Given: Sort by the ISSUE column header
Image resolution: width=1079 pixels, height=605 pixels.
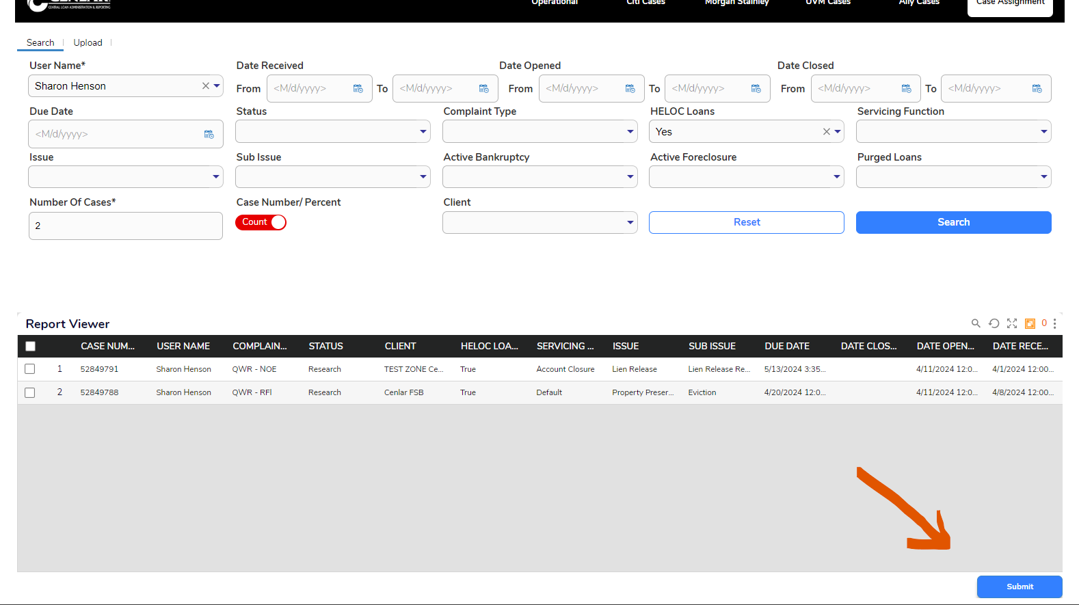Looking at the screenshot, I should pos(626,347).
